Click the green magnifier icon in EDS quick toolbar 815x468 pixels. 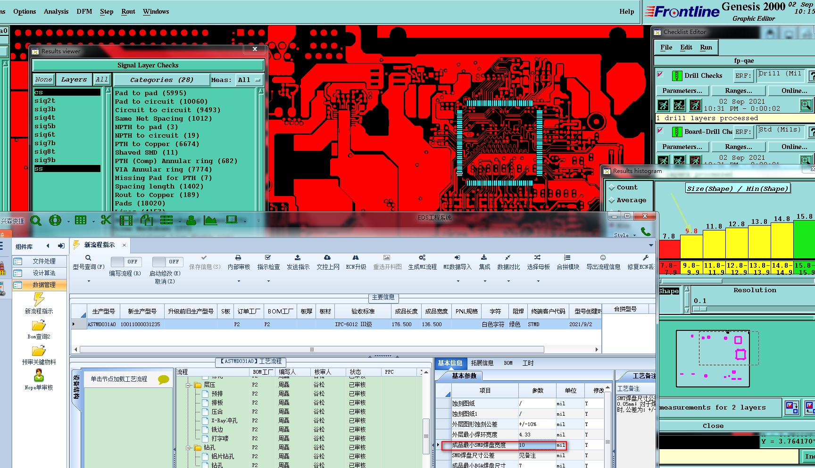pyautogui.click(x=36, y=220)
